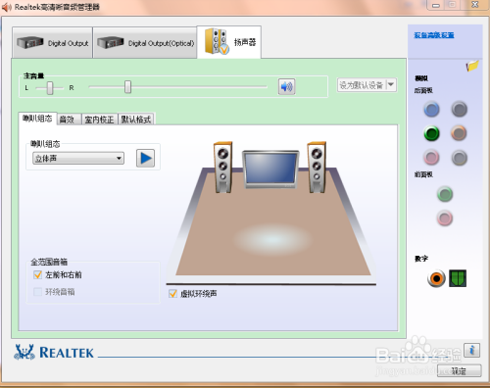Switch to the Digital Output(Optical) tab

point(145,43)
